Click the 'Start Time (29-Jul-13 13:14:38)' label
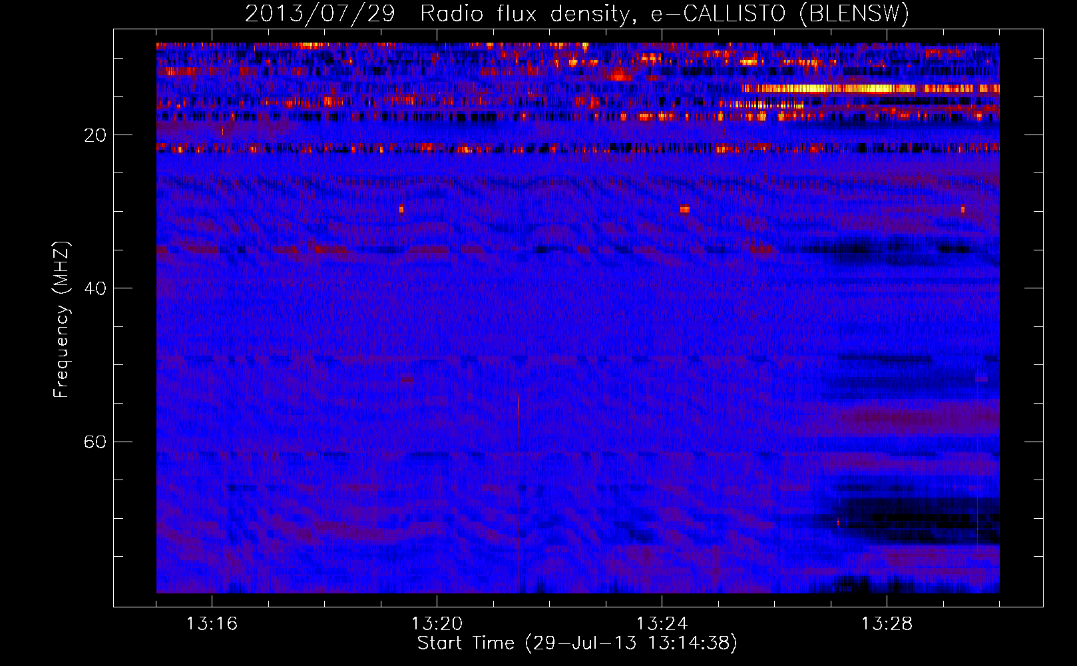1077x666 pixels. point(577,643)
